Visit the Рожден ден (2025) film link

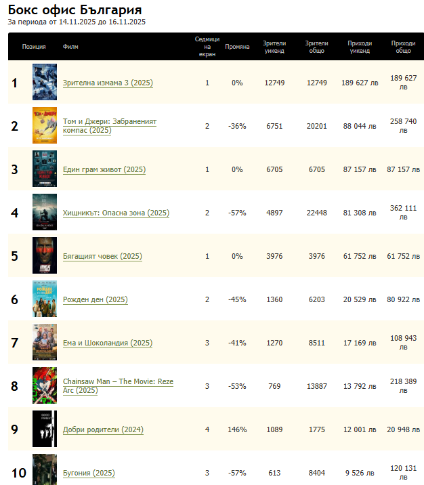[x=95, y=300]
